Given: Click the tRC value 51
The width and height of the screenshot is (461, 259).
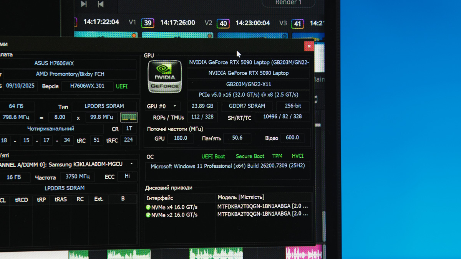Looking at the screenshot, I should coord(96,140).
